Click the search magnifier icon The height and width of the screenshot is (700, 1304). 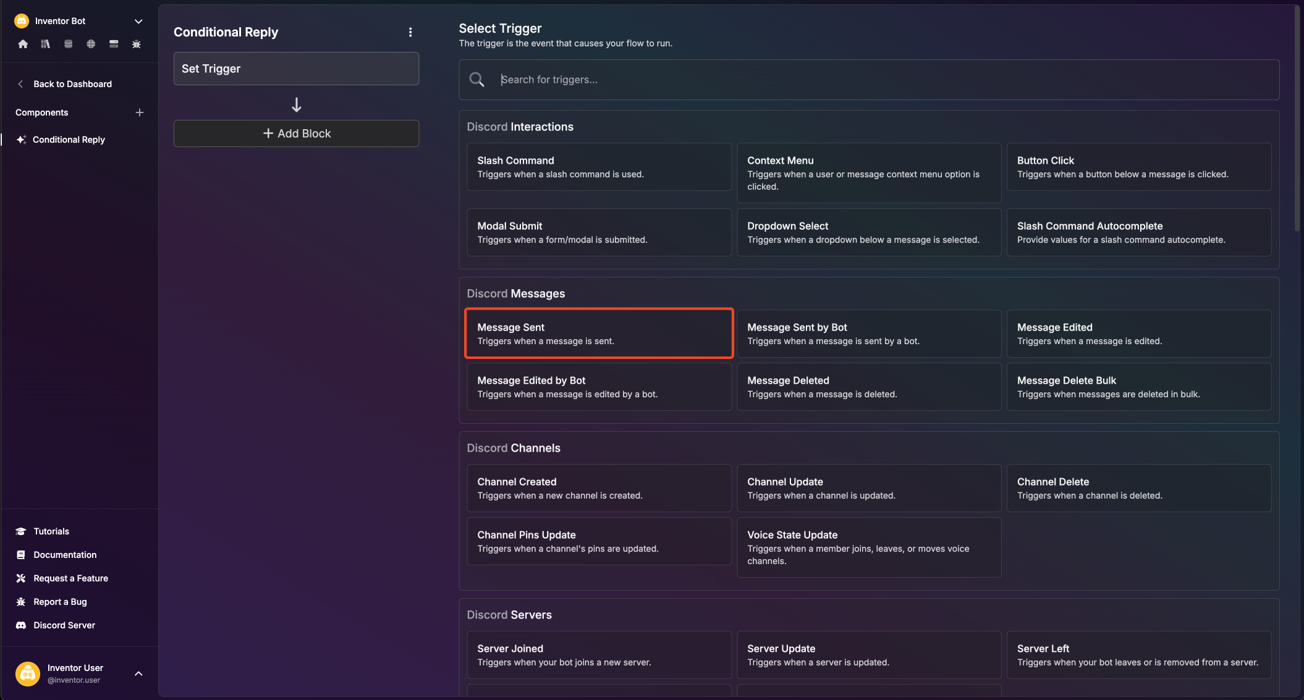pyautogui.click(x=476, y=80)
